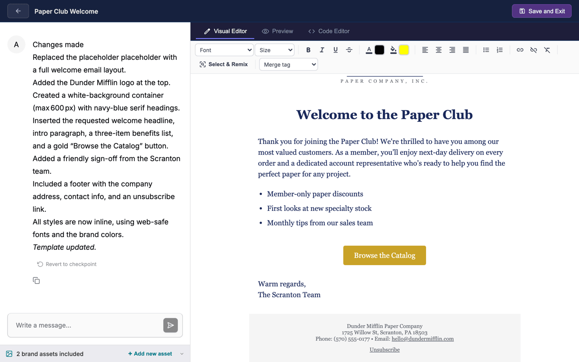Click the Member-only paper discounts bullet
579x362 pixels.
315,194
